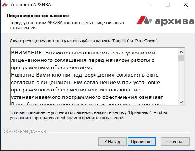Image resolution: width=195 pixels, height=151 pixels.
Task: Click the license text scrollbar thumb
Action: pos(181,58)
